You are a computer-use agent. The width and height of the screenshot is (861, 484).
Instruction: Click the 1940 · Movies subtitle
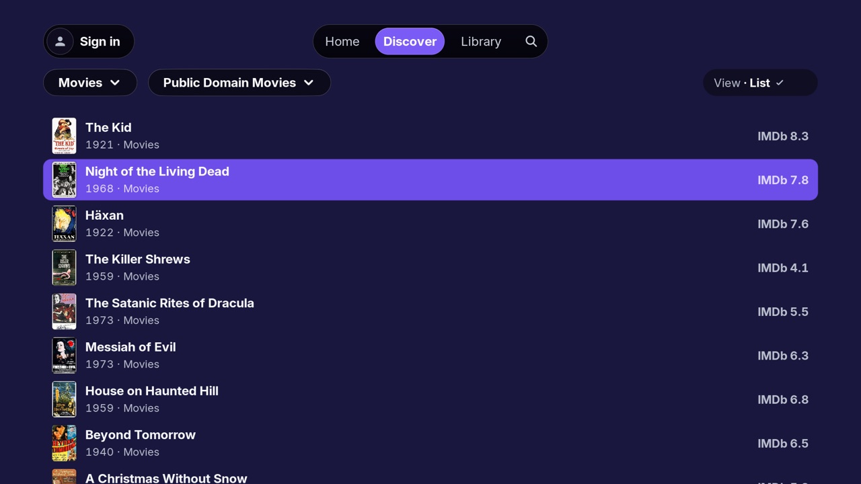122,452
